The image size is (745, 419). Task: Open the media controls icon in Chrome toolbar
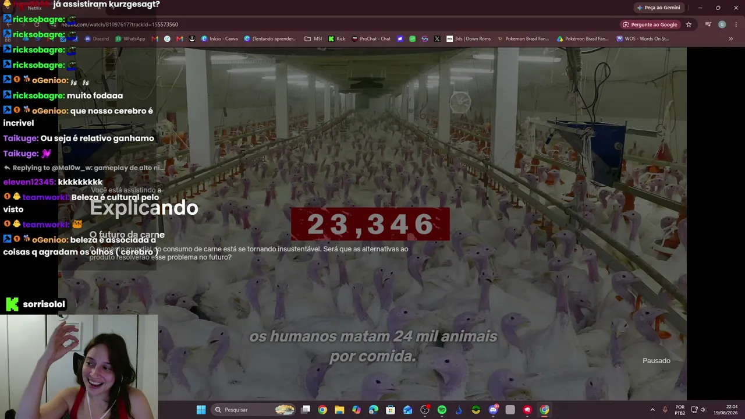(708, 24)
